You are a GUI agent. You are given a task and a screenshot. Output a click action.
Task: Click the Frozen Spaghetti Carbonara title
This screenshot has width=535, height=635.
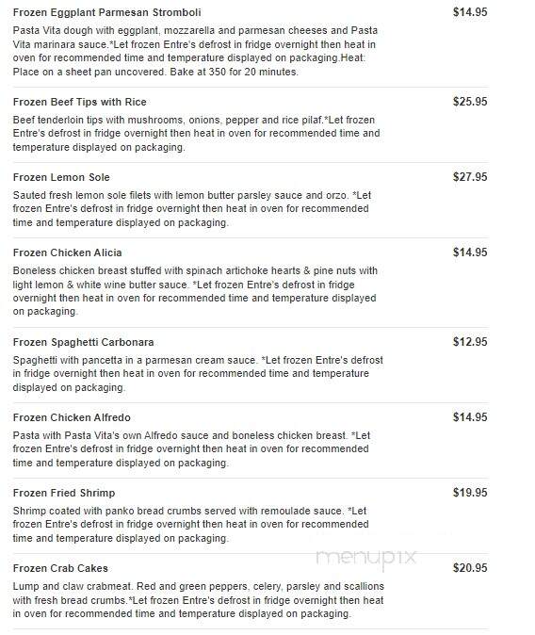pyautogui.click(x=84, y=342)
